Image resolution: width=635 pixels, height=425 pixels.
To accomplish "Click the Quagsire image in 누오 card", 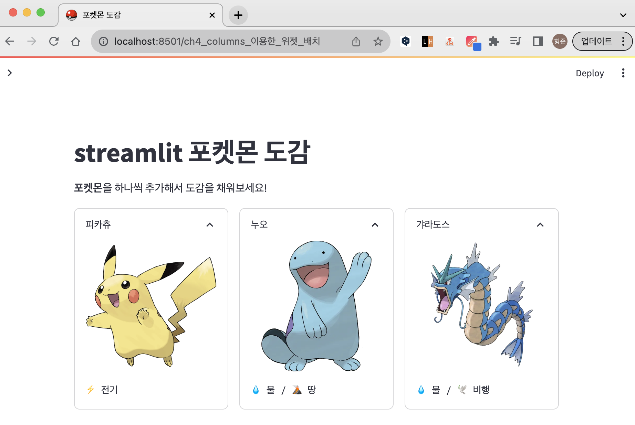I will coord(316,306).
